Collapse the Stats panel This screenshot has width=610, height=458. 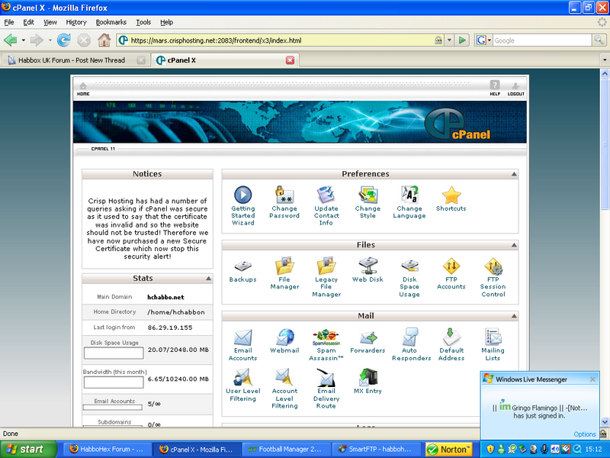(x=208, y=279)
